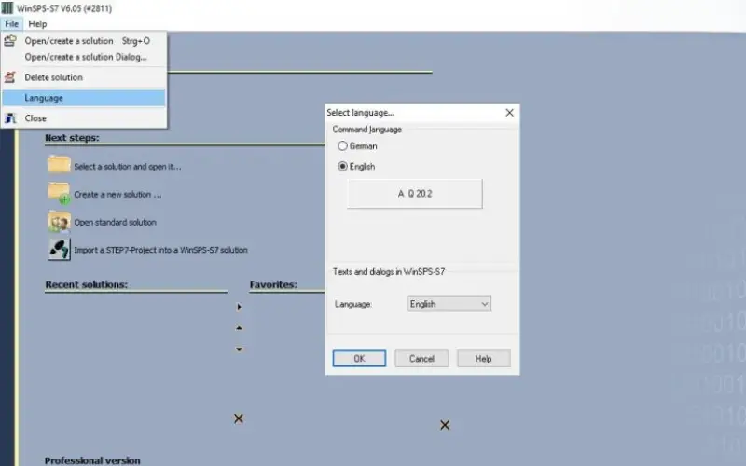746x466 pixels.
Task: Click the X below Favorites list
Action: click(445, 425)
